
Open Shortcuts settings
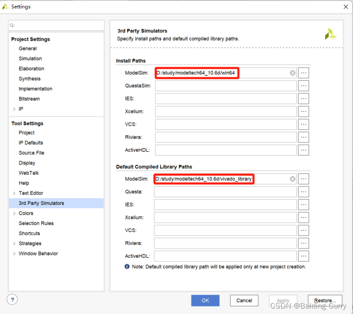[x=29, y=233]
